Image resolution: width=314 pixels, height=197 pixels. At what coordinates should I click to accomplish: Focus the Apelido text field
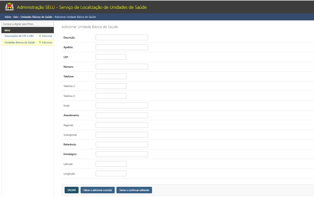(x=122, y=47)
